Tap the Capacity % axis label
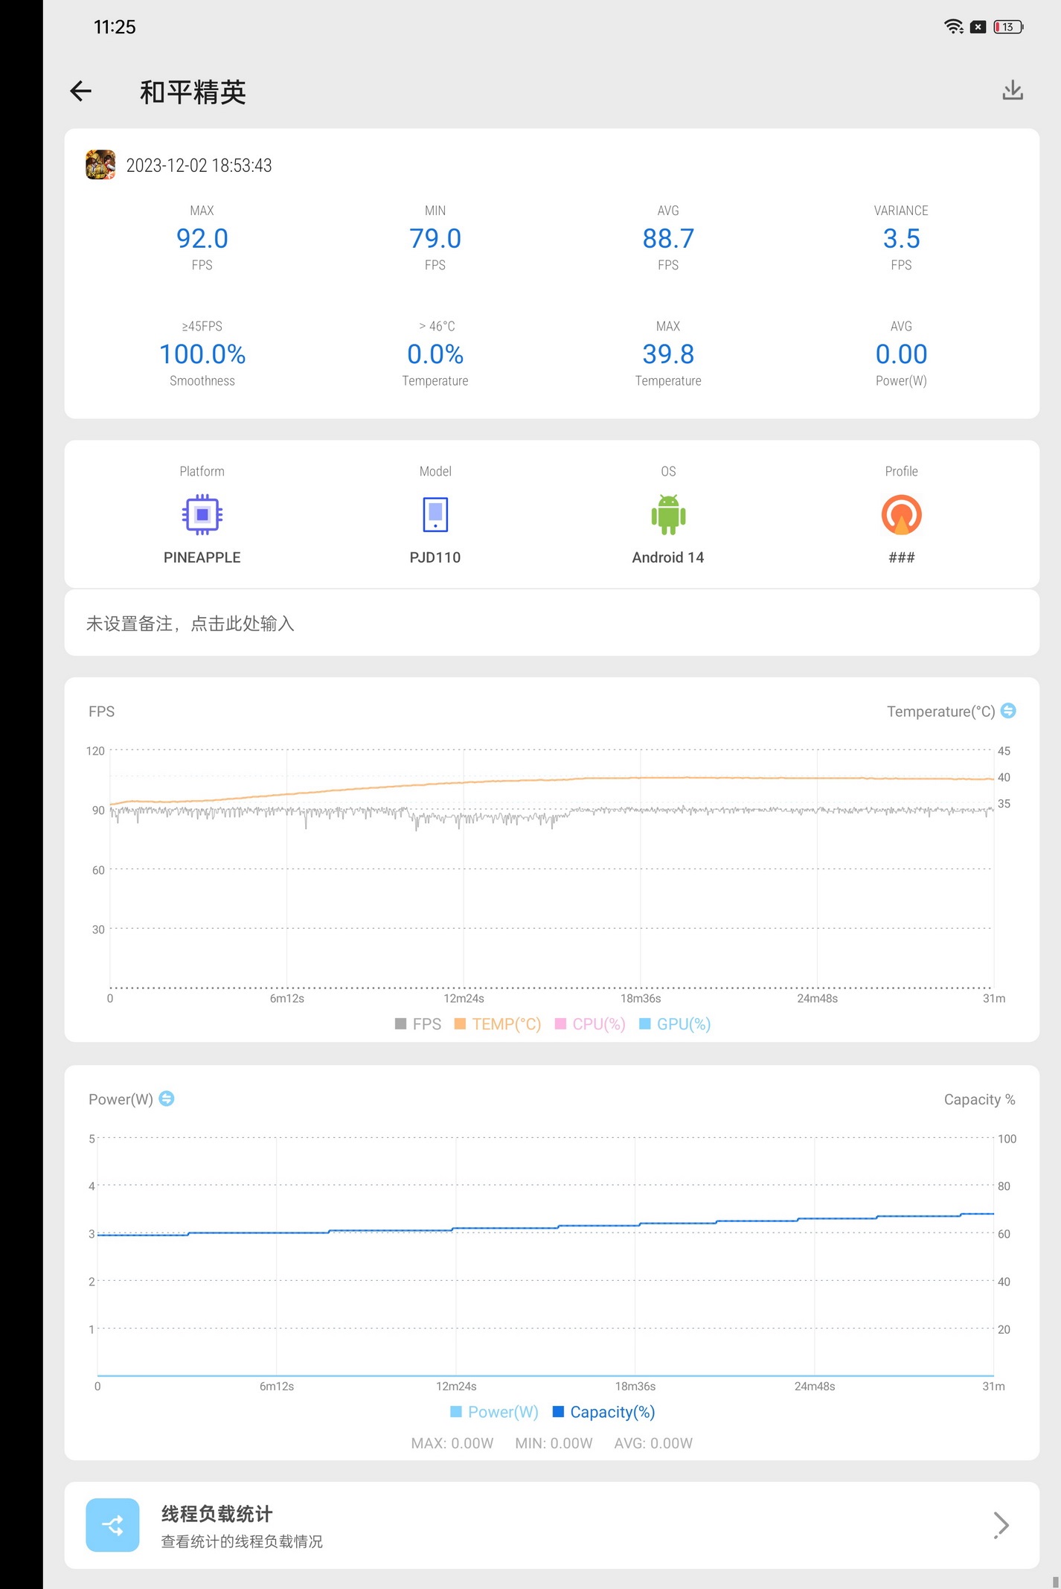The image size is (1061, 1589). point(979,1099)
